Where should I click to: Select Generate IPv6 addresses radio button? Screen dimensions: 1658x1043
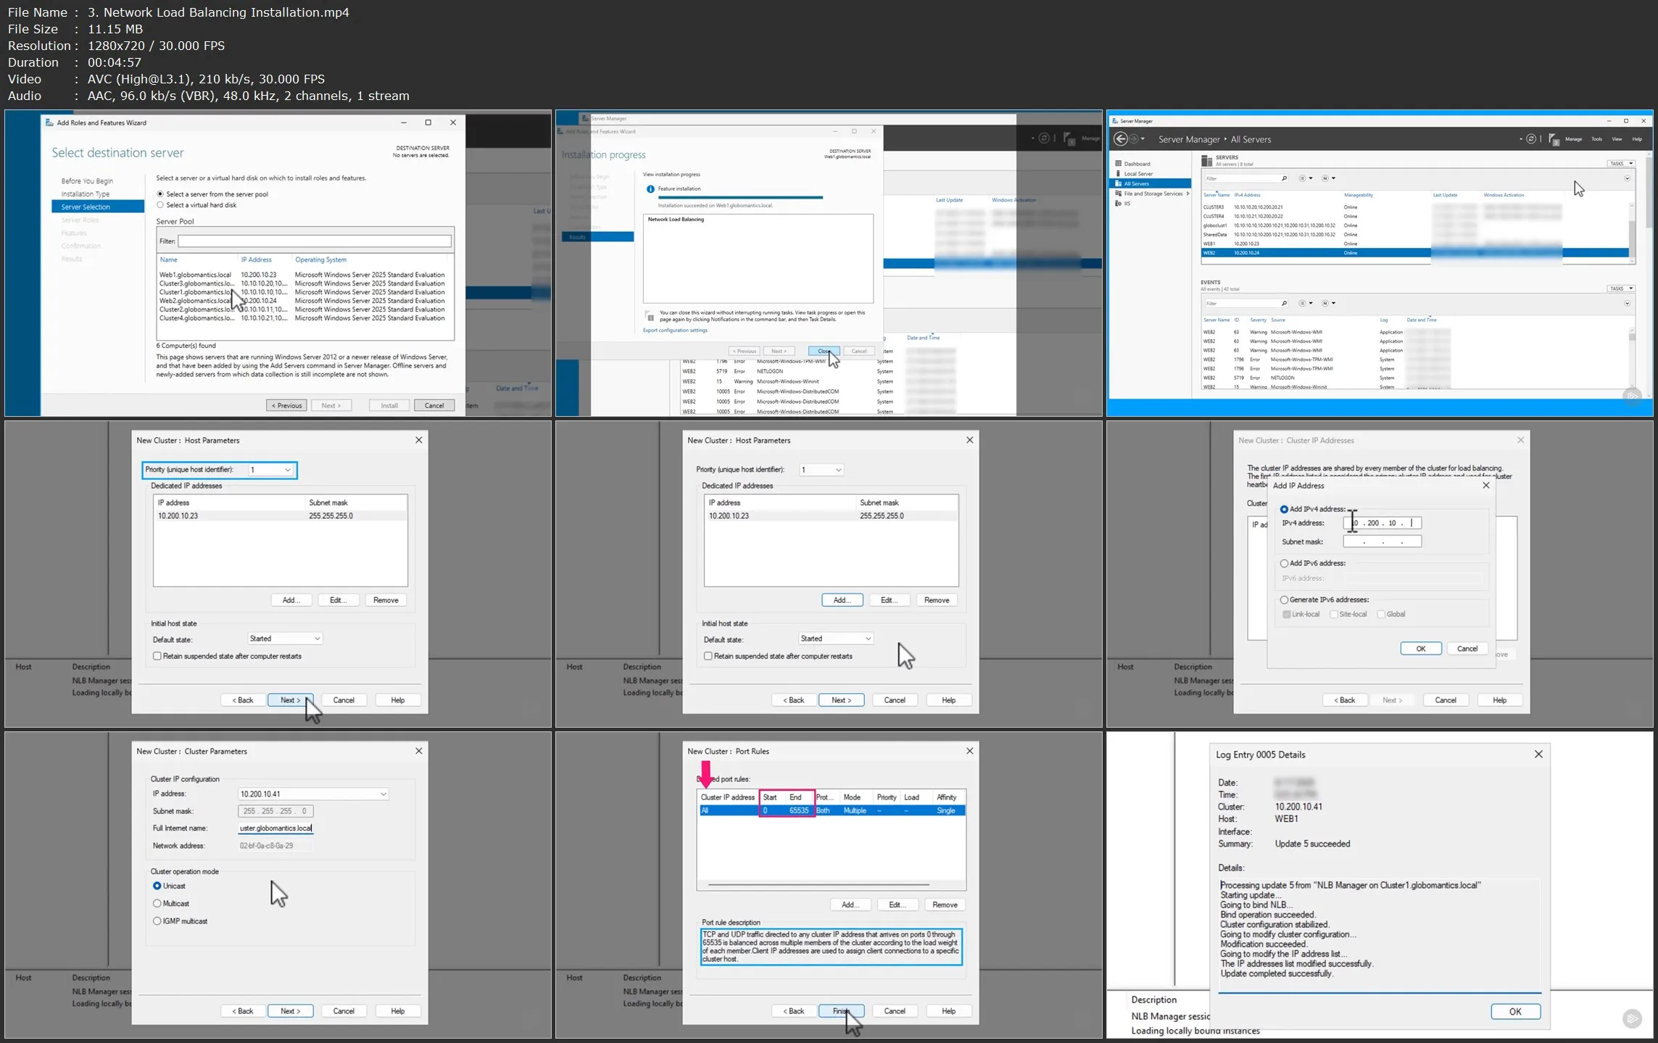tap(1284, 600)
